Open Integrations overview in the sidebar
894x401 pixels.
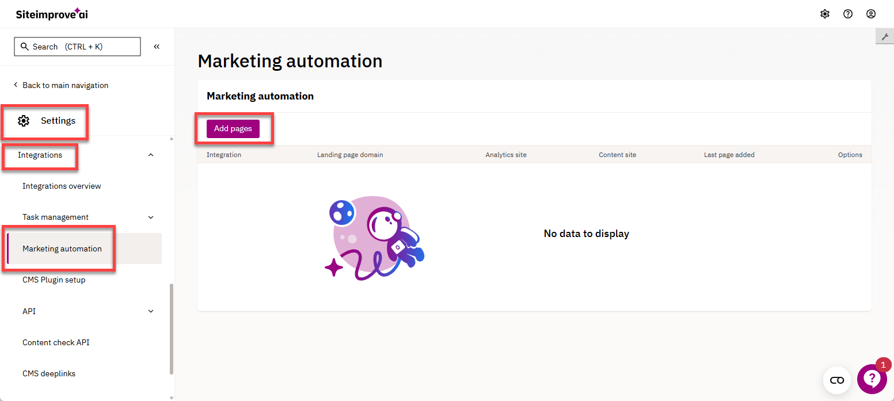(62, 186)
